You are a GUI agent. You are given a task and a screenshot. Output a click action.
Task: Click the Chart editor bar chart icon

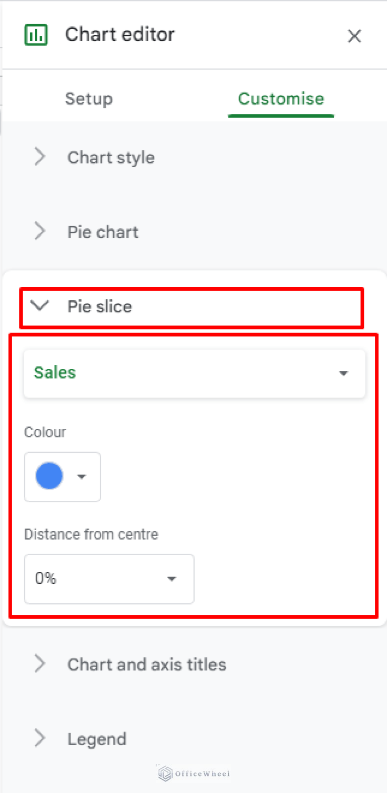tap(35, 34)
